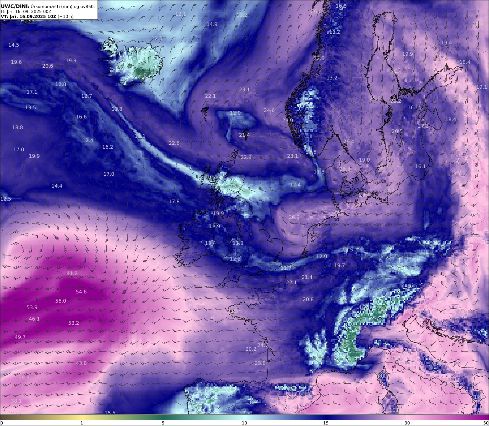The height and width of the screenshot is (426, 489).
Task: Click the 20.6 value label
Action: [48, 66]
